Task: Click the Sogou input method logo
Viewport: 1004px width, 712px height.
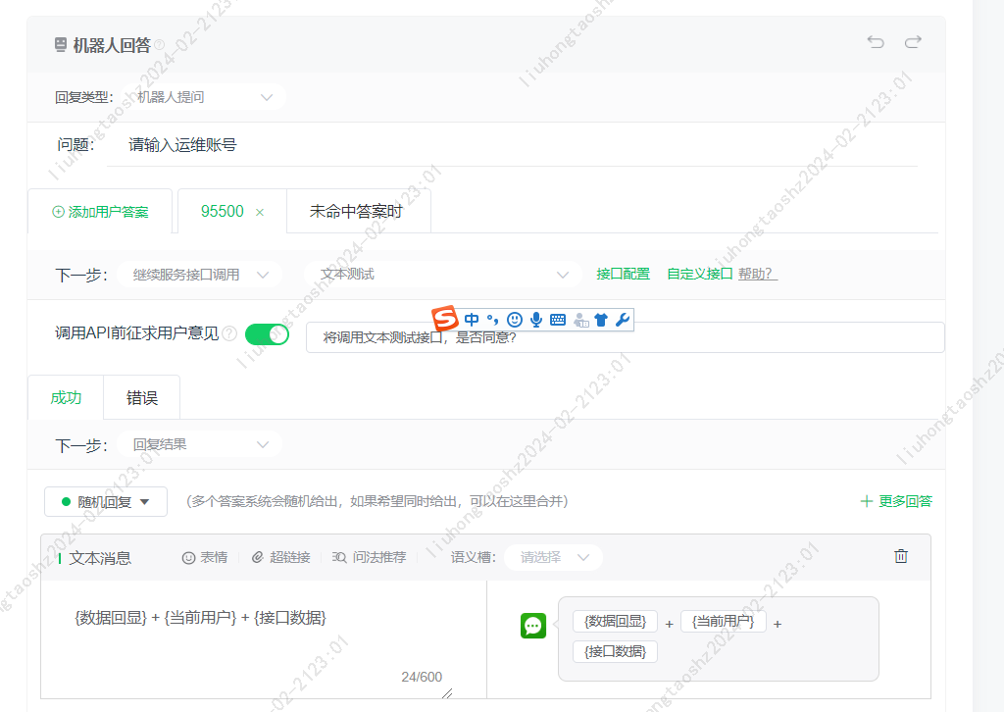Action: 445,319
